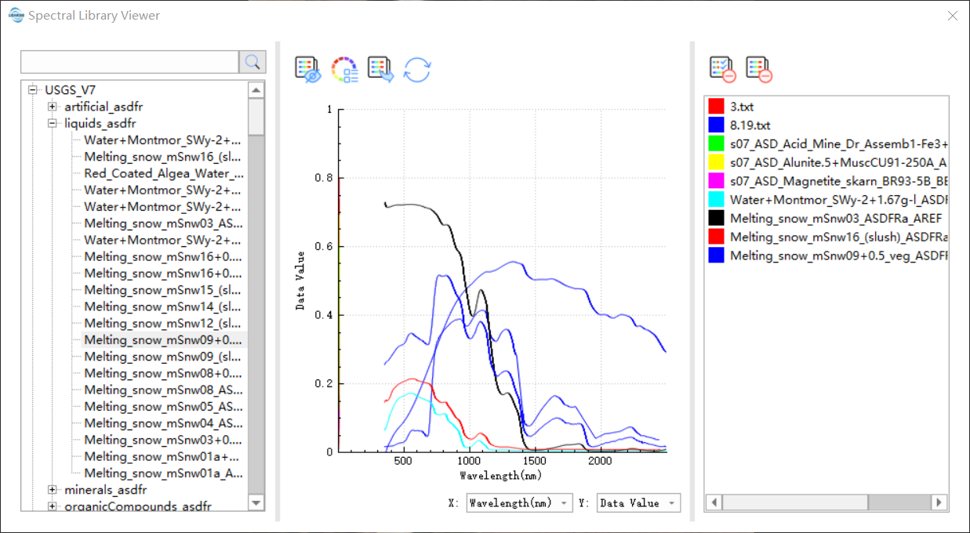Click the export spectra icon
Screen dimensions: 970x533
(380, 68)
